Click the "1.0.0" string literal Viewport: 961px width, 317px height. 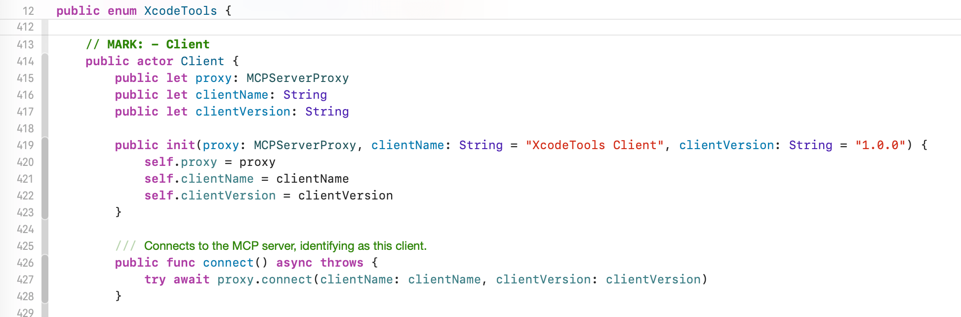(881, 145)
